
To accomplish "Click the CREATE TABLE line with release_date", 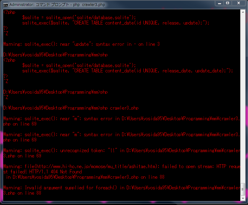I will [x=127, y=71].
